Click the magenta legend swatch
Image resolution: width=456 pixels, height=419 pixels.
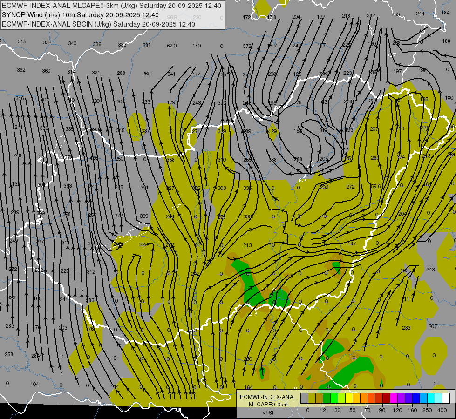394,398
